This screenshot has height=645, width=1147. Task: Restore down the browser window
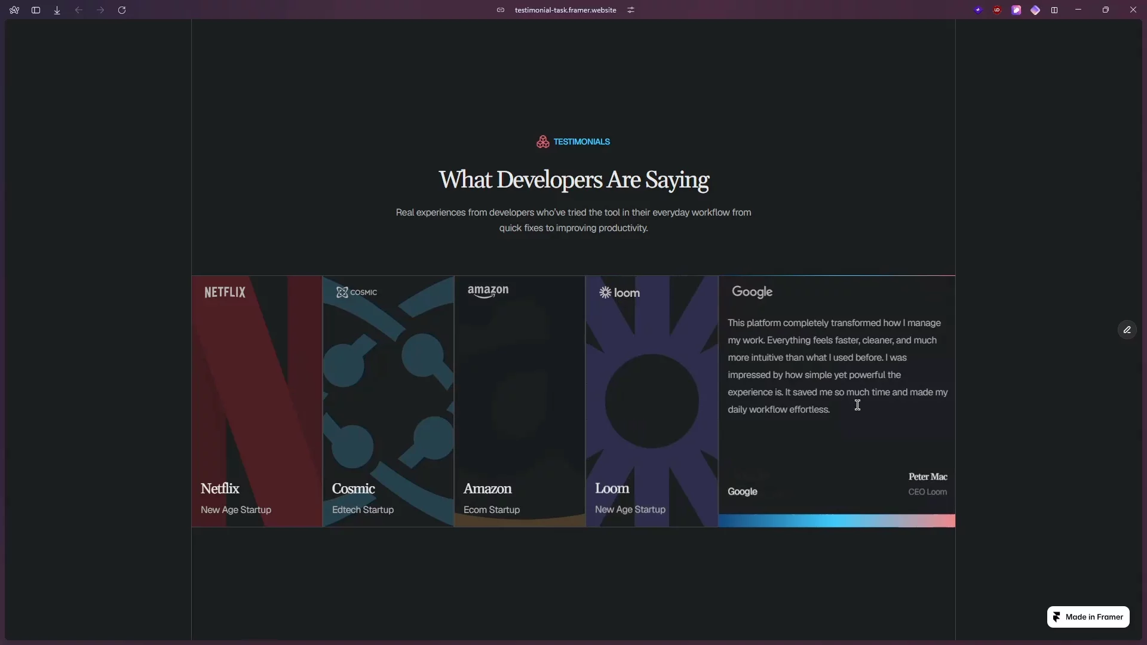(x=1106, y=10)
